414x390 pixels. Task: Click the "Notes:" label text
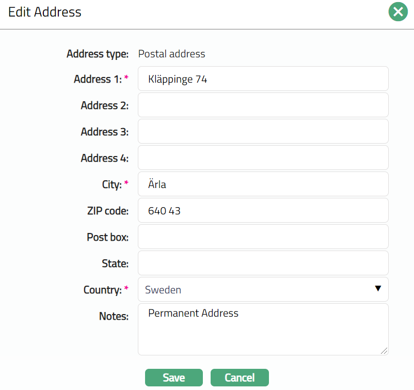(x=114, y=316)
